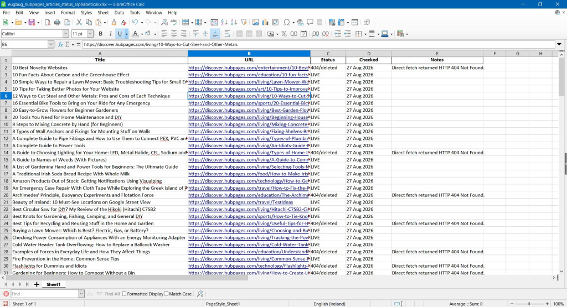Select the Sheet1 tab
This screenshot has height=307, width=567.
(x=53, y=285)
